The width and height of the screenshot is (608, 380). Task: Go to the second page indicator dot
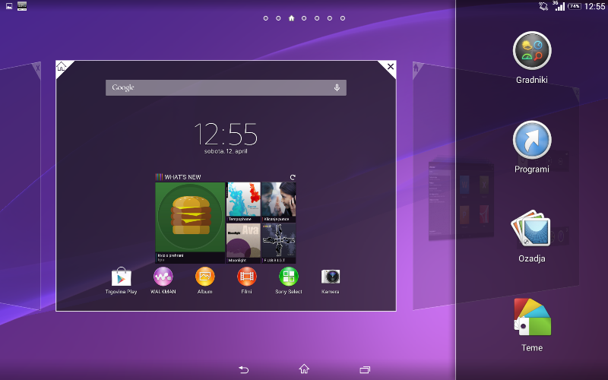pyautogui.click(x=278, y=18)
